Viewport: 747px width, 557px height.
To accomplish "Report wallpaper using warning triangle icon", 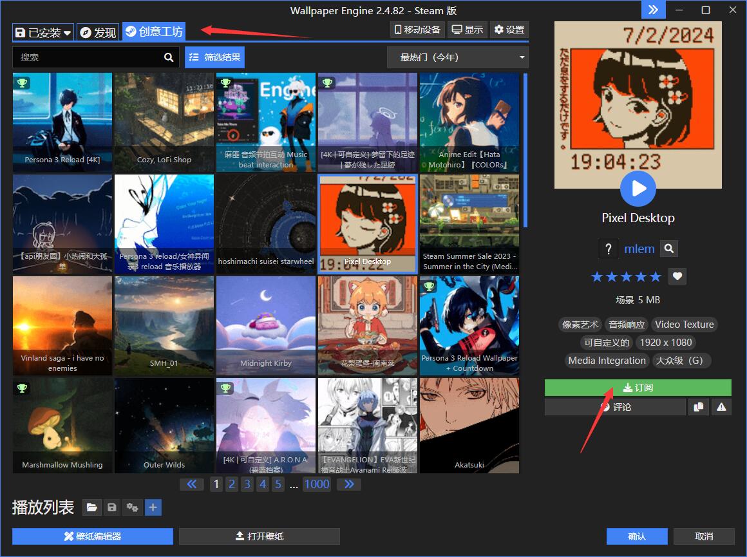I will [721, 407].
